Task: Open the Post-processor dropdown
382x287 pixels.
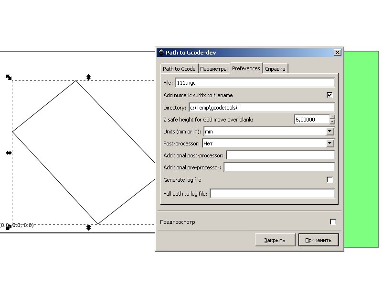Action: pos(329,143)
